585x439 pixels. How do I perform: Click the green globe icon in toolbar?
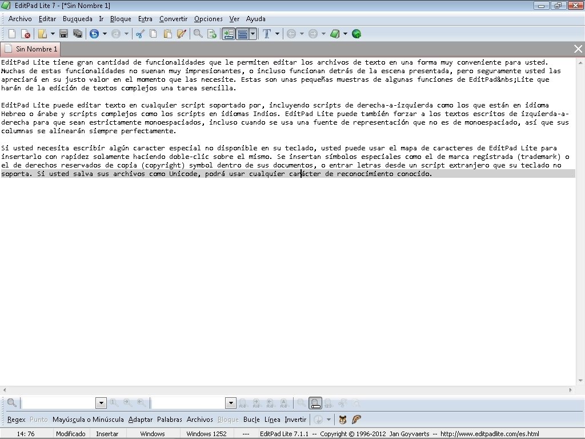point(356,34)
